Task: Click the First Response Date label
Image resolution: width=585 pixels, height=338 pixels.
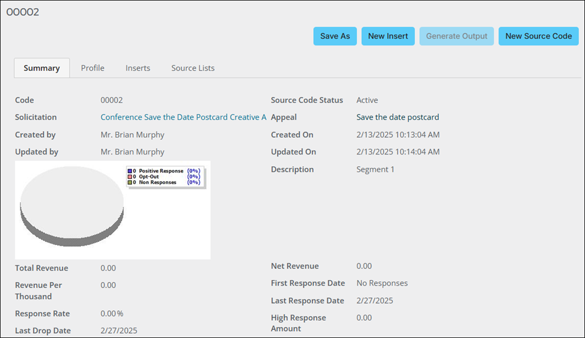Action: [x=308, y=283]
